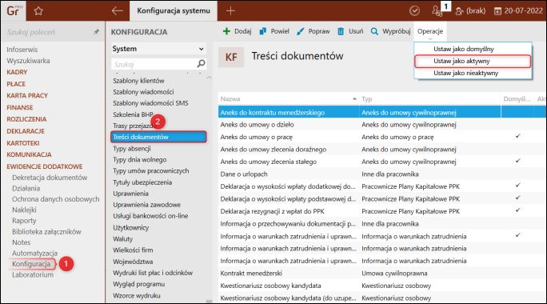Open a new tab with plus icon
547x304 pixels.
tap(230, 11)
